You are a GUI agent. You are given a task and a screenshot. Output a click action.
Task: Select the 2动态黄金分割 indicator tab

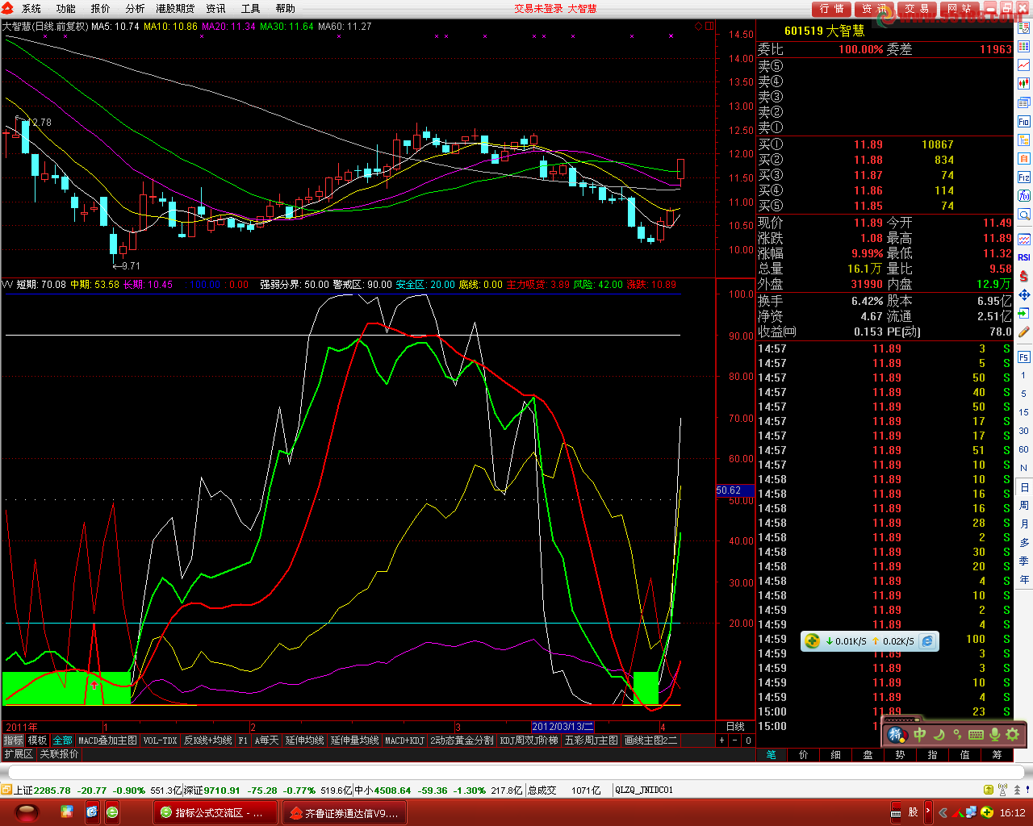tap(462, 740)
